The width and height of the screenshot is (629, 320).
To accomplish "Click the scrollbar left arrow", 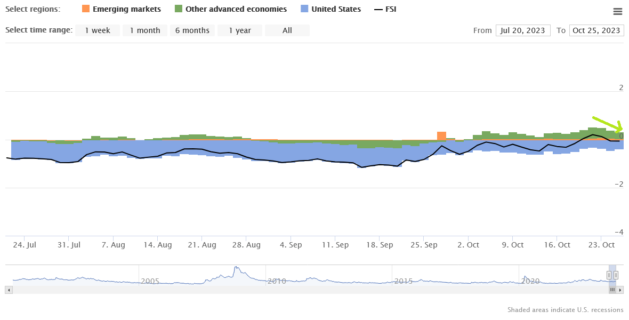I will click(x=9, y=290).
